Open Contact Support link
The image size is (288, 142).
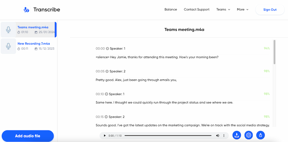click(x=197, y=10)
